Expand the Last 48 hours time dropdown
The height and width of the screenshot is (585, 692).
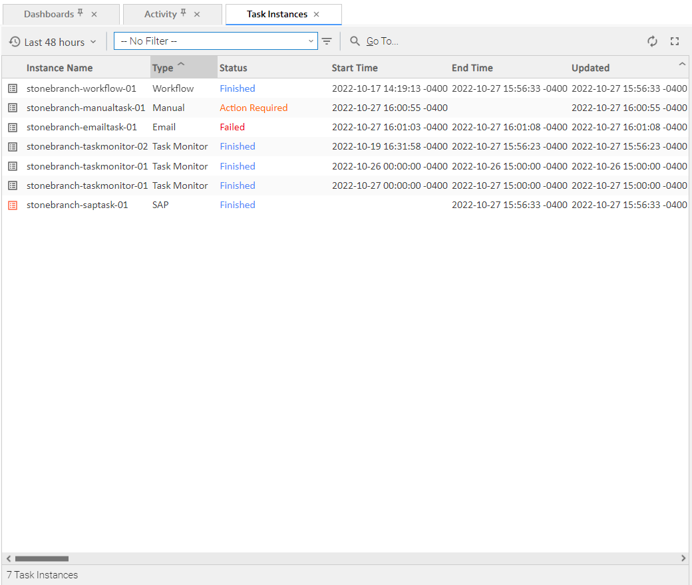click(53, 42)
